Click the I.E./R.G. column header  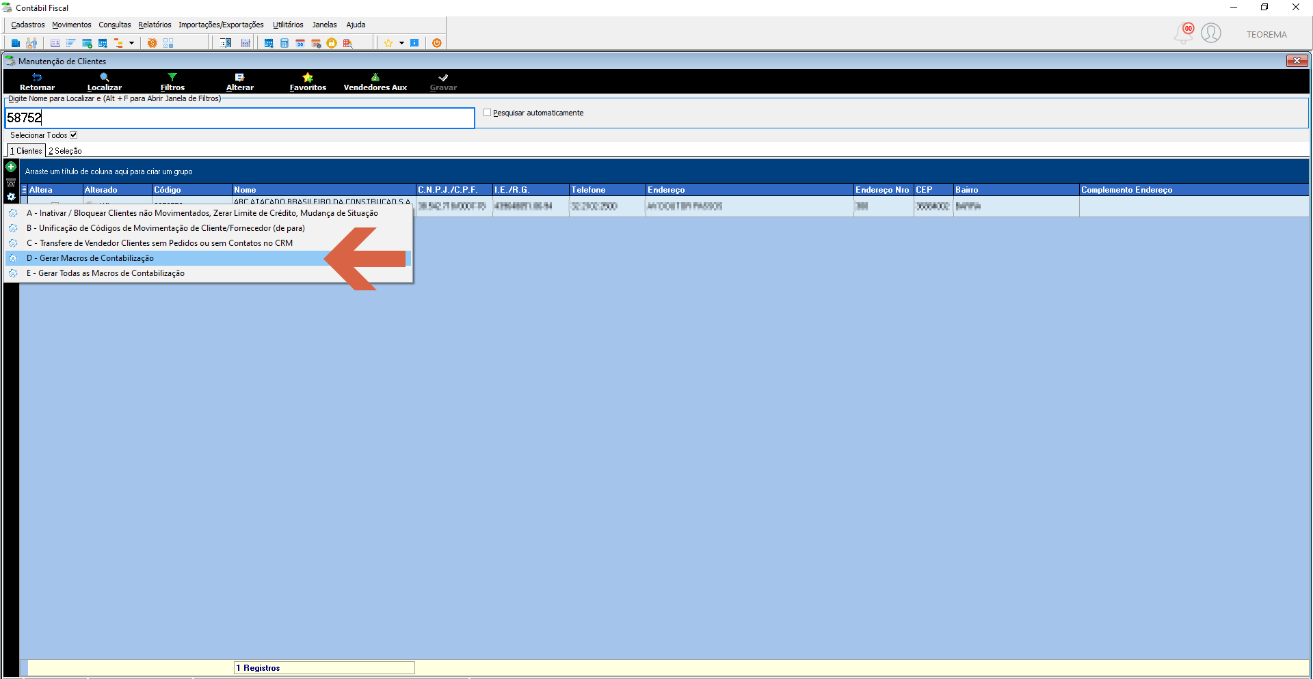tap(531, 190)
